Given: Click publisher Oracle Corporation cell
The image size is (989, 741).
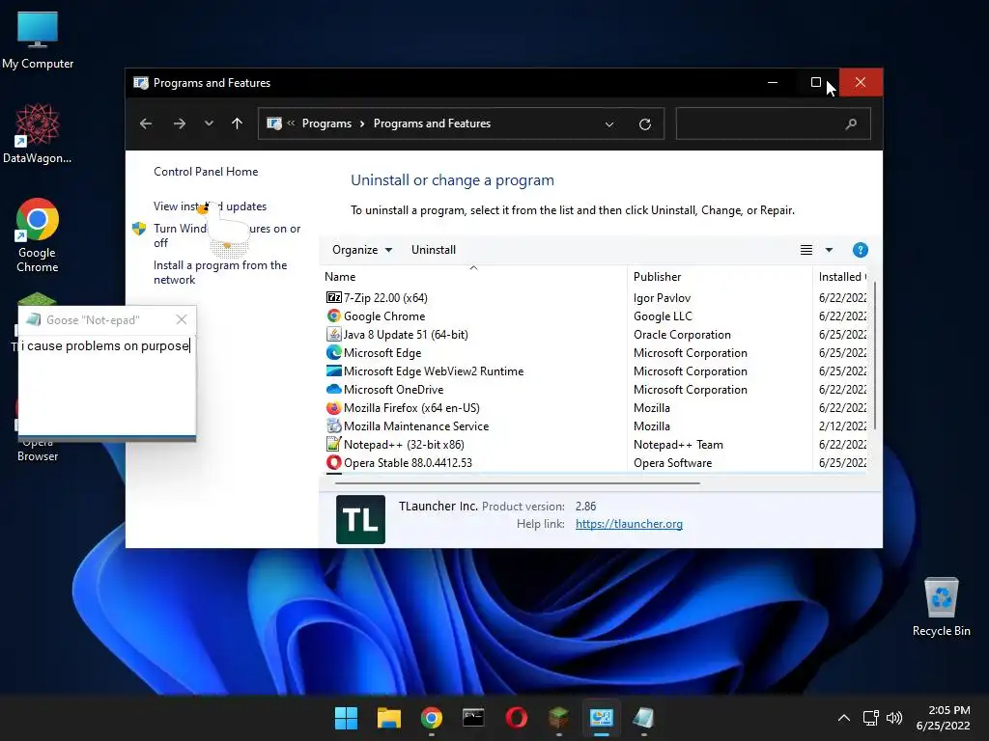Looking at the screenshot, I should click(682, 335).
